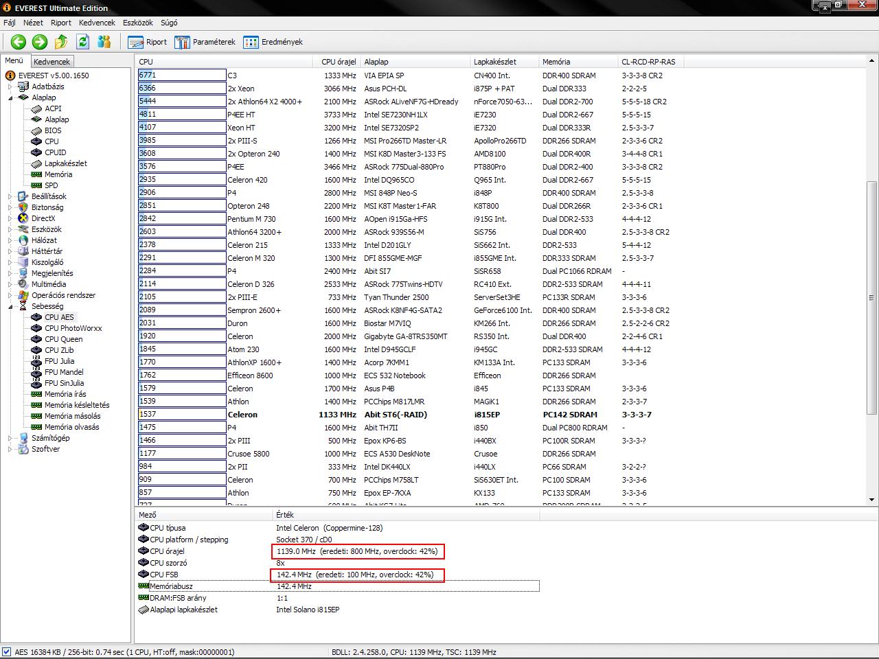Image resolution: width=879 pixels, height=659 pixels.
Task: Open the Riport toolbar button
Action: 148,42
